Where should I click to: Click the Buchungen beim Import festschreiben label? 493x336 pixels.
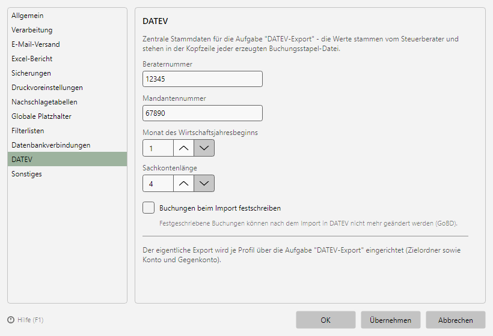tap(220, 208)
